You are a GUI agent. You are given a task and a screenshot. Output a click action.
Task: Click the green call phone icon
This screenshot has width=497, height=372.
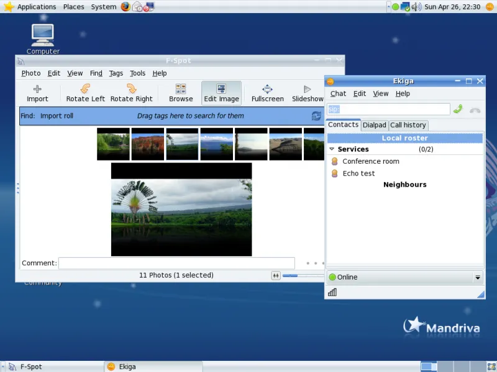point(458,109)
